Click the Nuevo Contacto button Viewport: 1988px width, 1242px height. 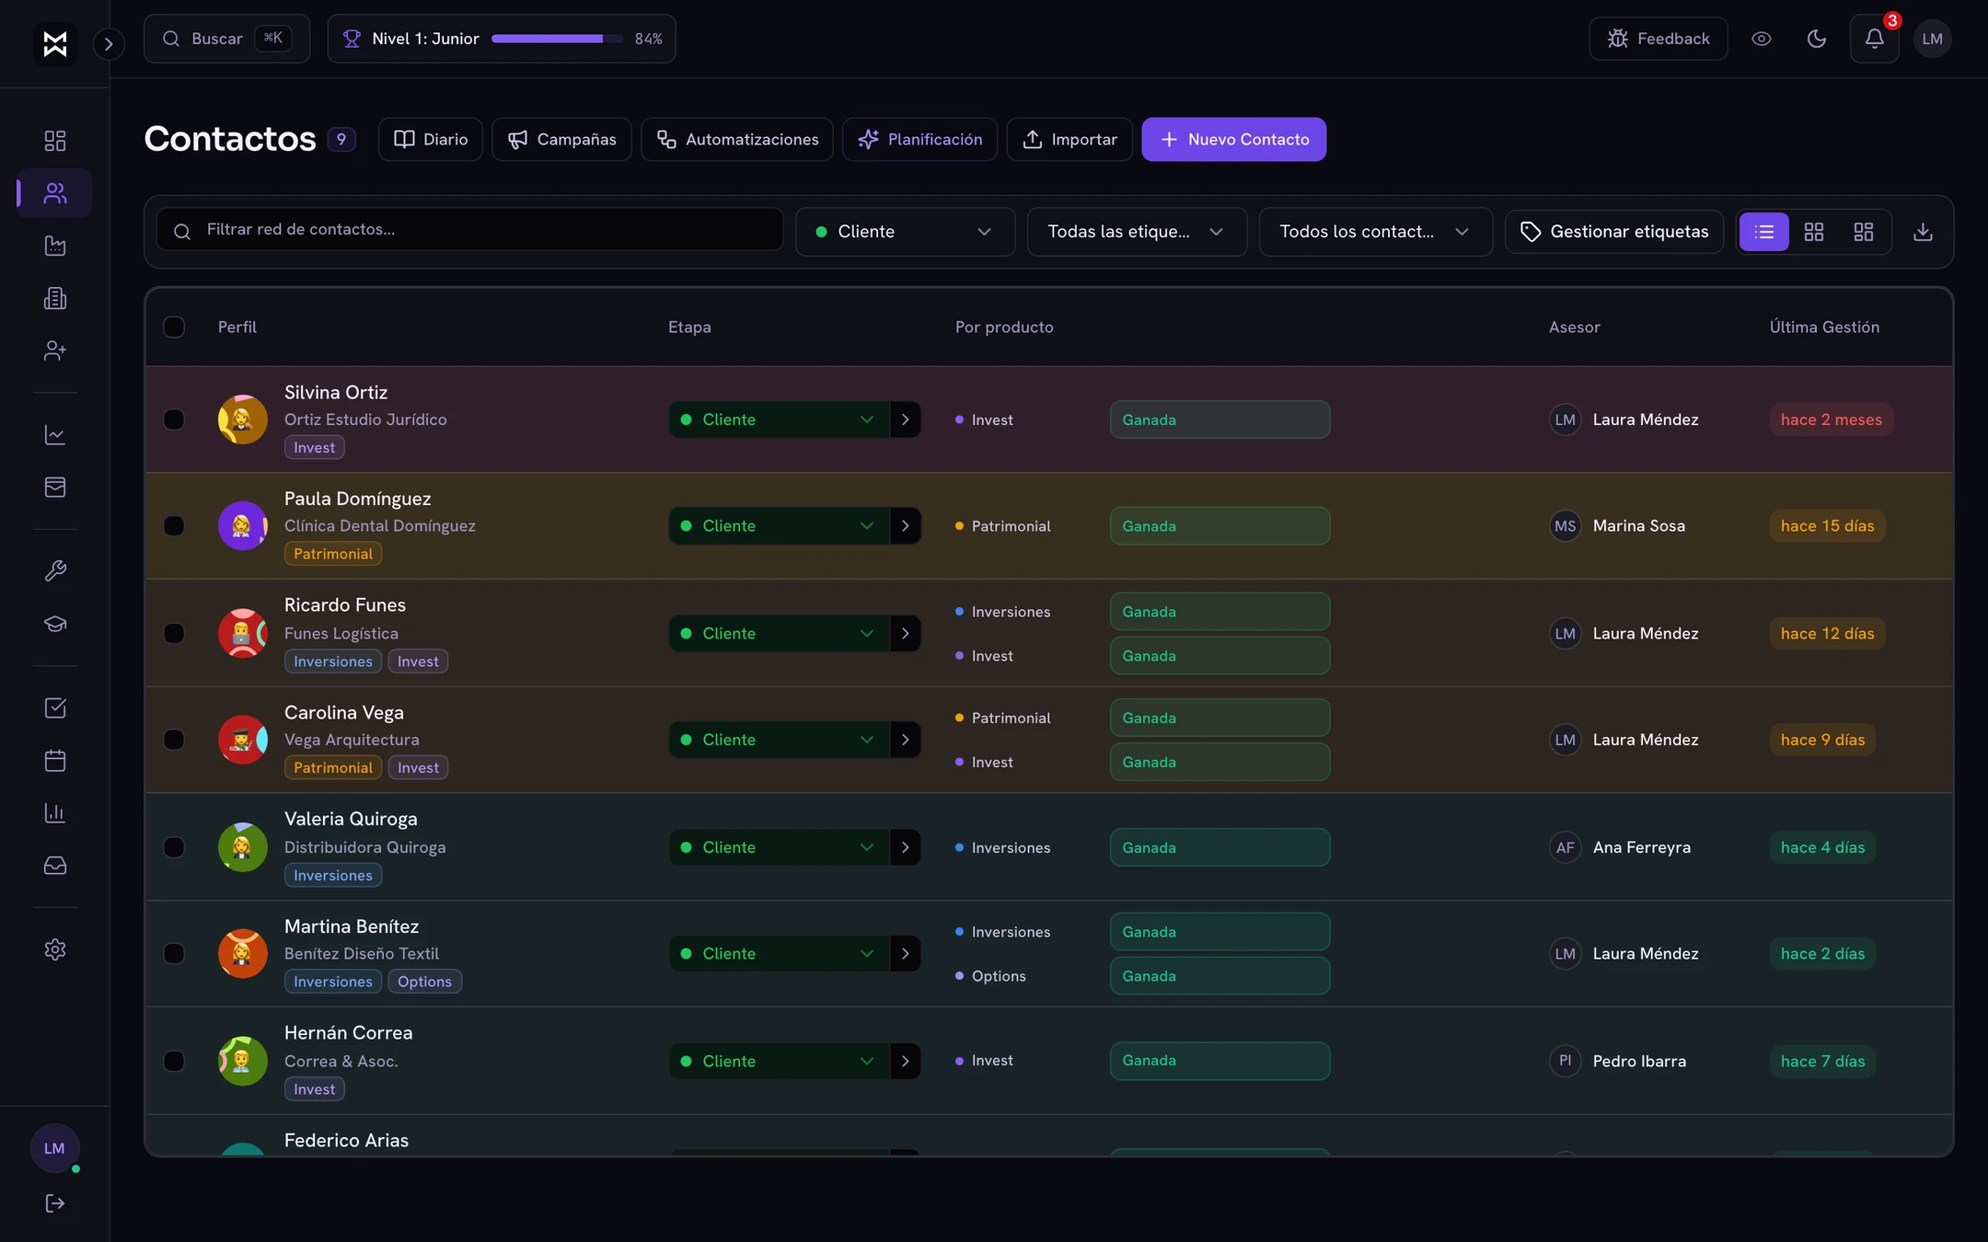[1233, 139]
